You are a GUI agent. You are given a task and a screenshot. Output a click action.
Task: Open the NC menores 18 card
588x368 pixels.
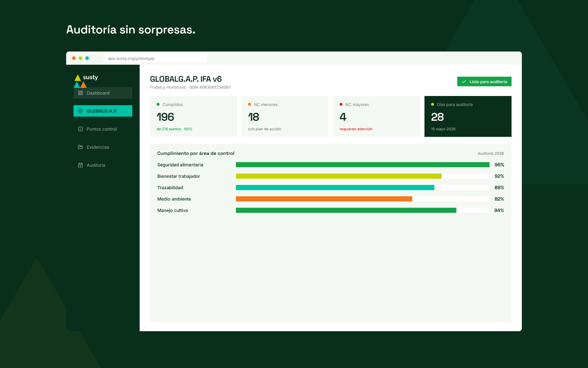pos(285,116)
